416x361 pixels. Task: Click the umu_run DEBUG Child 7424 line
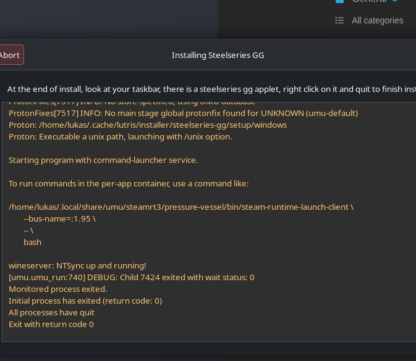pyautogui.click(x=132, y=277)
